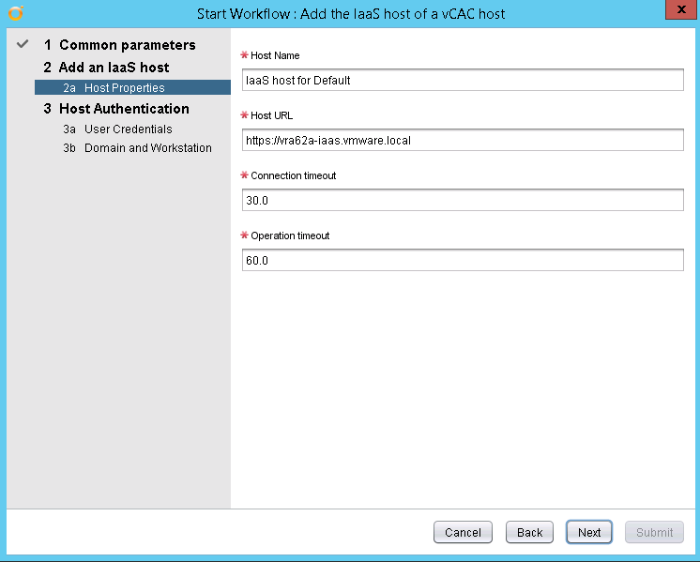The width and height of the screenshot is (700, 562).
Task: Open 3b Domain and Workstation substep
Action: (147, 148)
